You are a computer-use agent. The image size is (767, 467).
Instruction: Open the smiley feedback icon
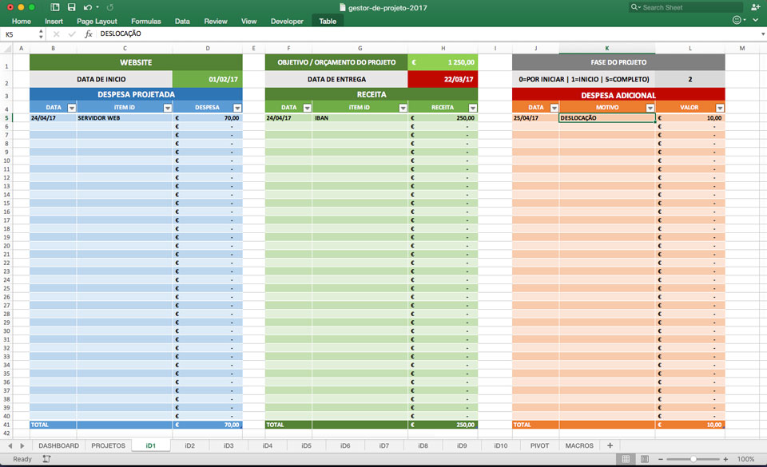pyautogui.click(x=737, y=20)
